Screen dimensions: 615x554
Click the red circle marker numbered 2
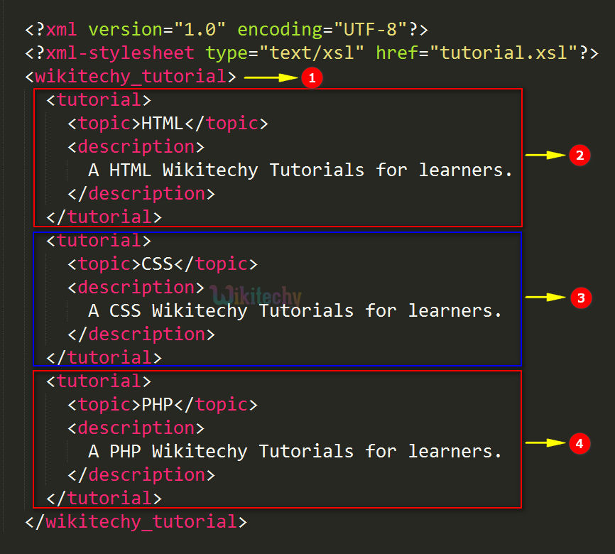tap(579, 156)
